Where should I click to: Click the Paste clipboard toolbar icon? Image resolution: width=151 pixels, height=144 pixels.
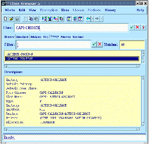tap(36, 19)
